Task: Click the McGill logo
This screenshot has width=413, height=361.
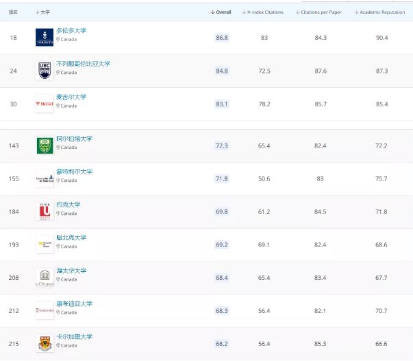Action: pyautogui.click(x=45, y=104)
